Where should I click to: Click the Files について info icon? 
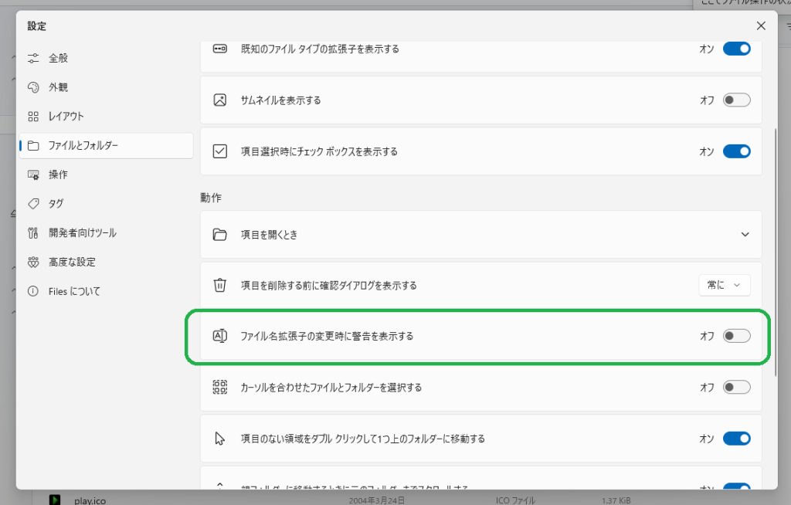pos(33,292)
